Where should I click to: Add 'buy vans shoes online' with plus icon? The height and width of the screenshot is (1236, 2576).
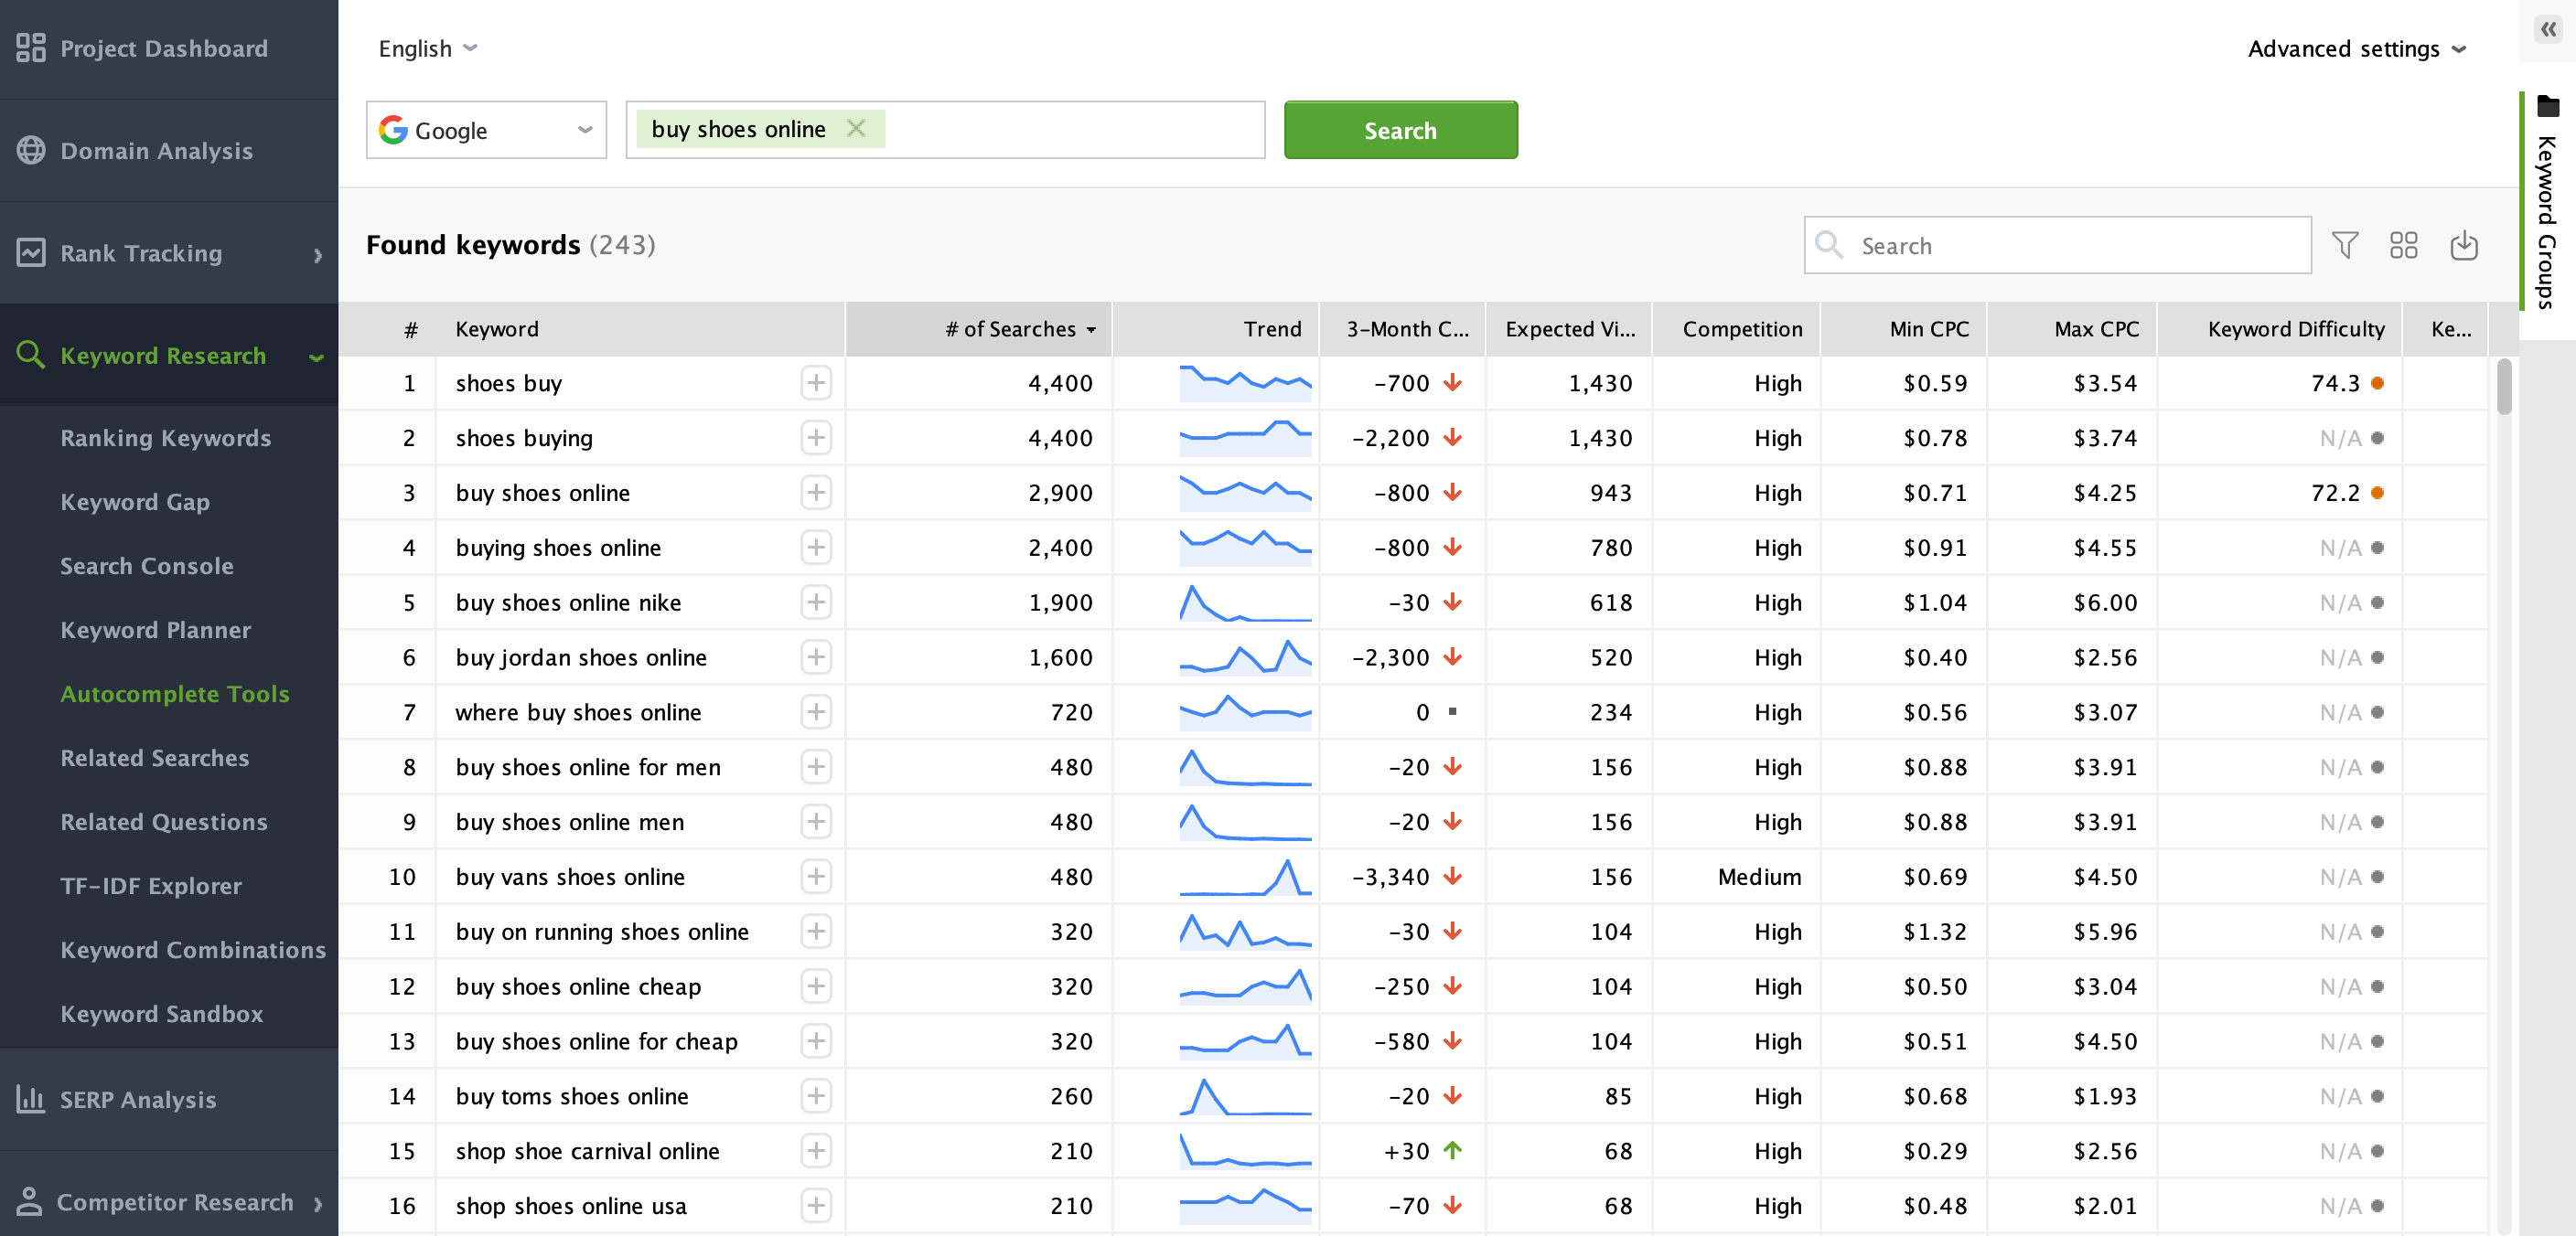coord(816,877)
